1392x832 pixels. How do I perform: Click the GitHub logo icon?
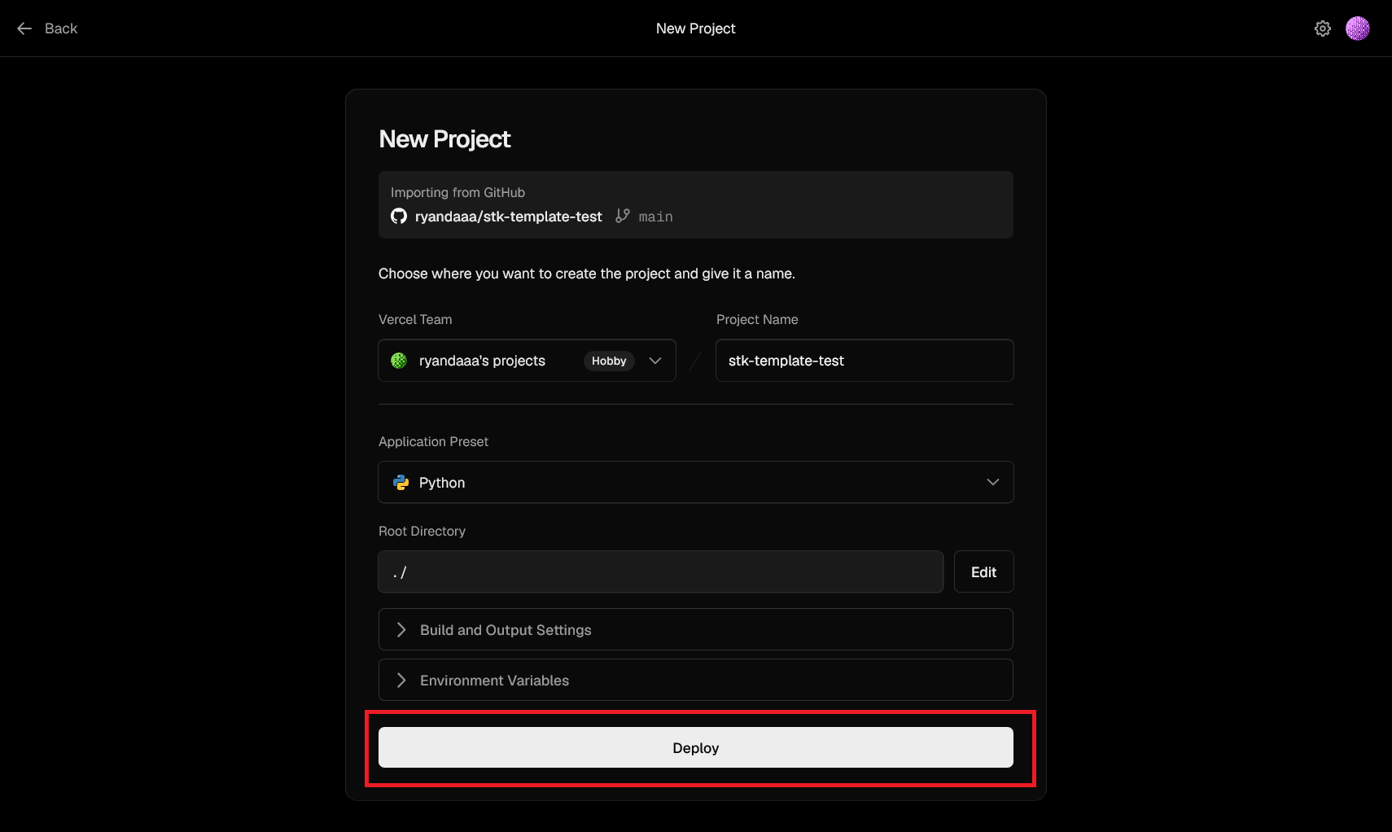pos(399,216)
